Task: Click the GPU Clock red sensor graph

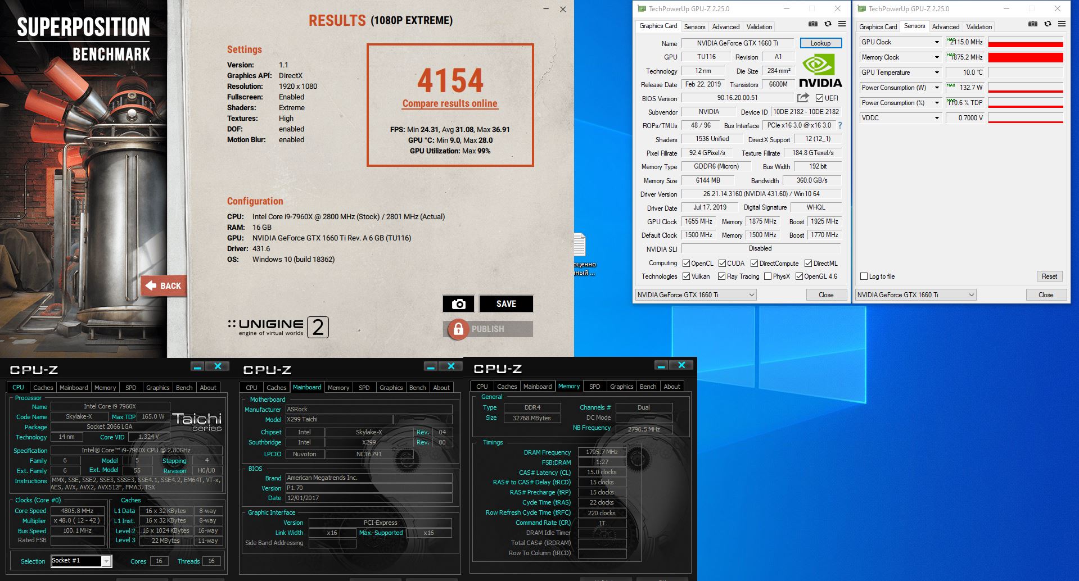Action: click(1026, 42)
